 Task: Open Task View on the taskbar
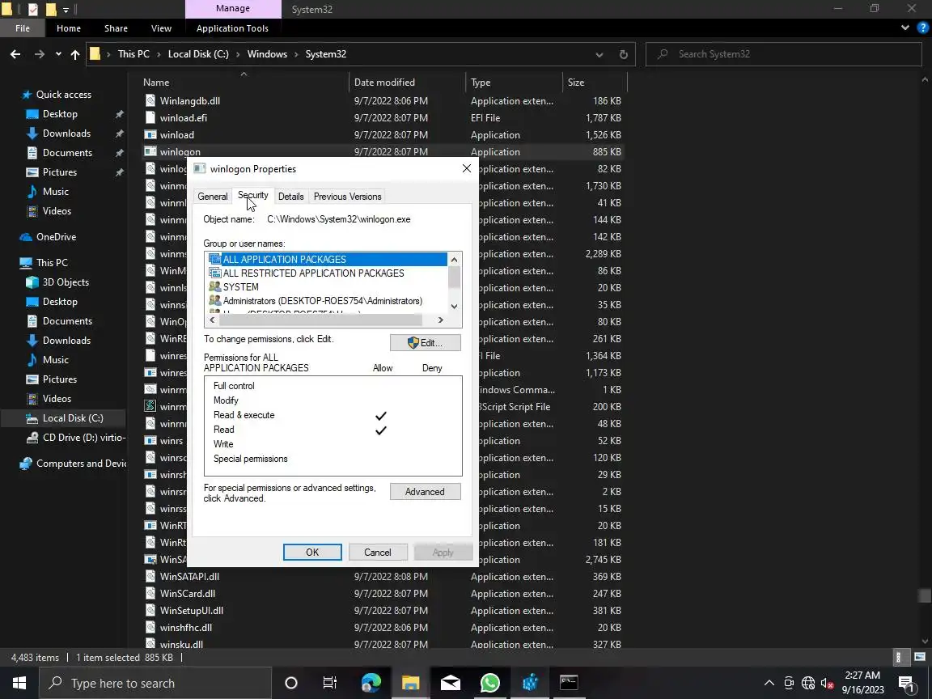click(330, 683)
